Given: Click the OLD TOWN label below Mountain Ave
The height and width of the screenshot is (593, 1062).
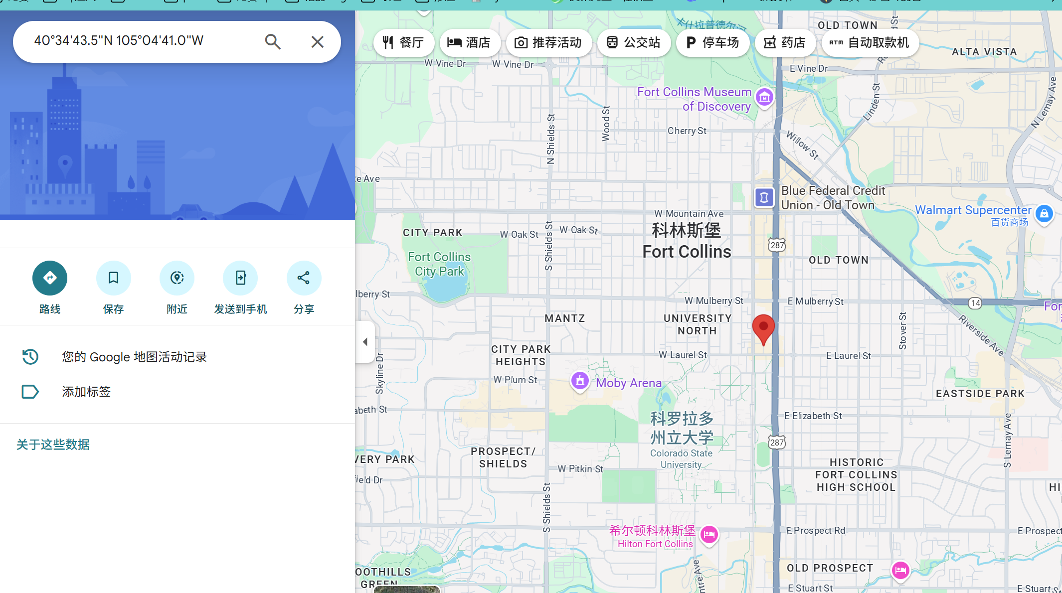Looking at the screenshot, I should (839, 260).
